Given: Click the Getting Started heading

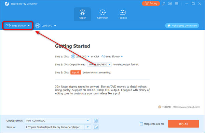Looking at the screenshot, I should tap(72, 46).
